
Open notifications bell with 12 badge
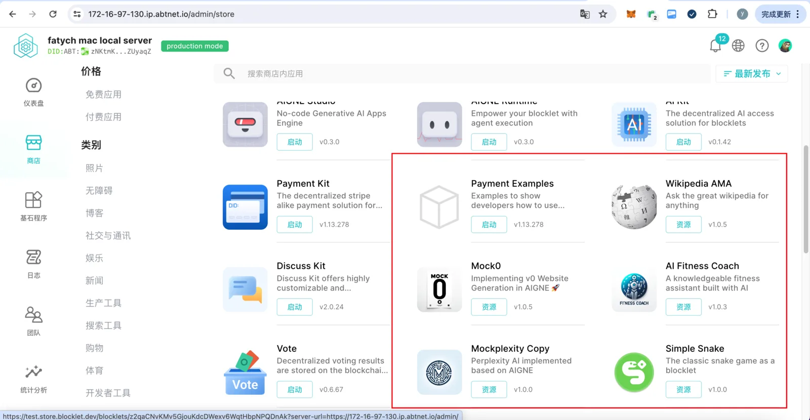coord(716,45)
